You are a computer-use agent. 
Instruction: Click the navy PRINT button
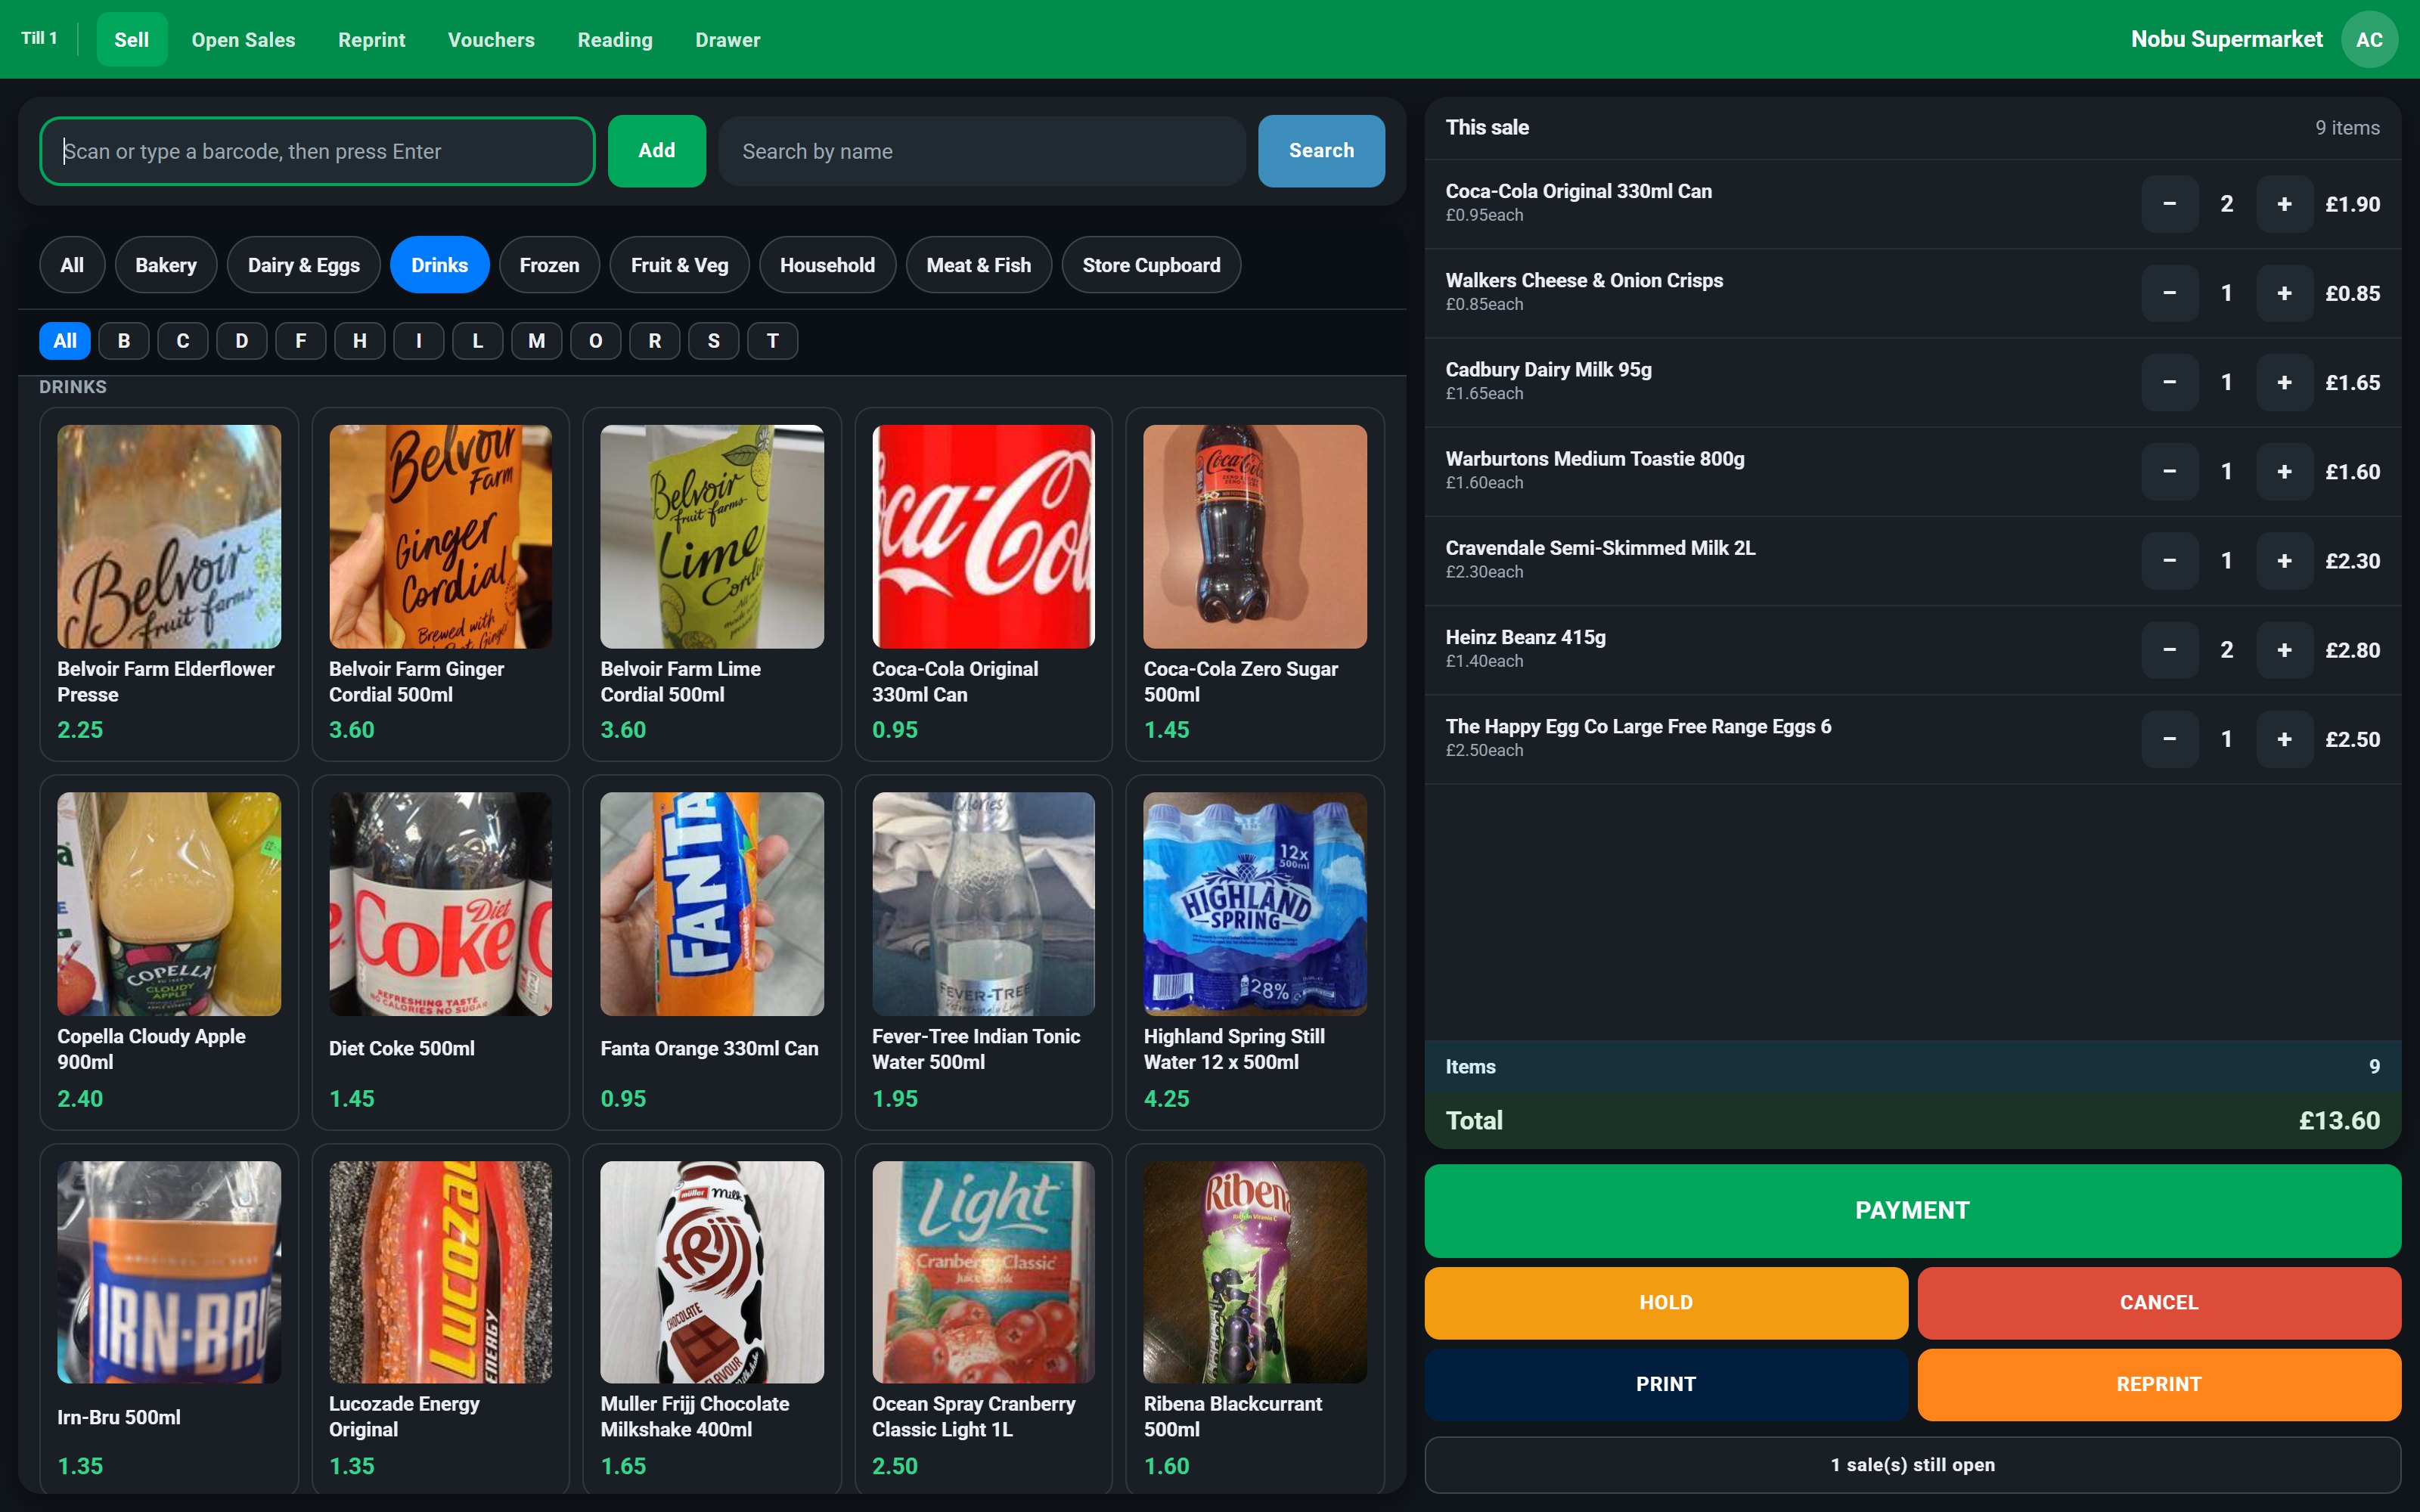(x=1666, y=1384)
